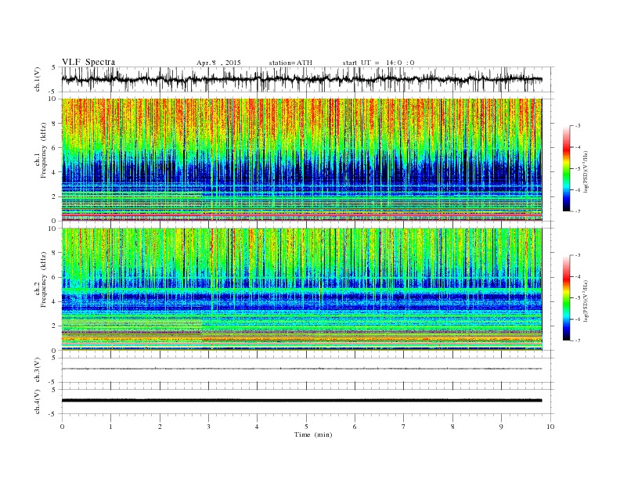Click the 'start UT = 14:0:0' text

(378, 63)
